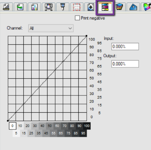This screenshot has height=150, width=151.
Task: Select the 20 gray swatch
Action: [27, 126]
